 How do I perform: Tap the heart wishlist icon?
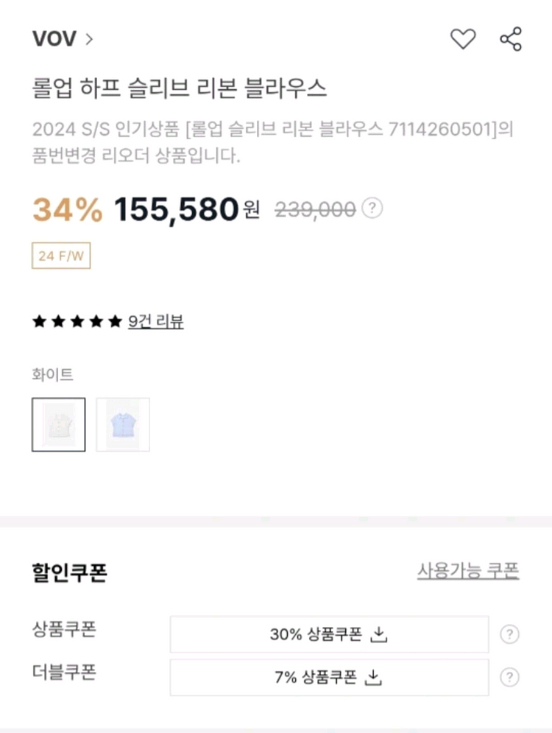coord(463,39)
